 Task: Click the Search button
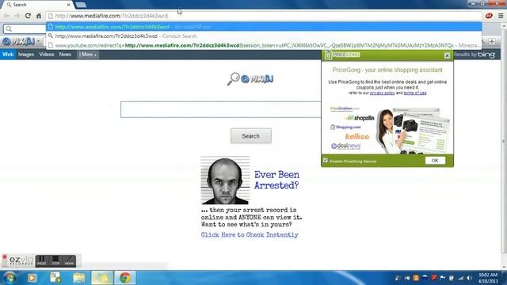pyautogui.click(x=251, y=136)
